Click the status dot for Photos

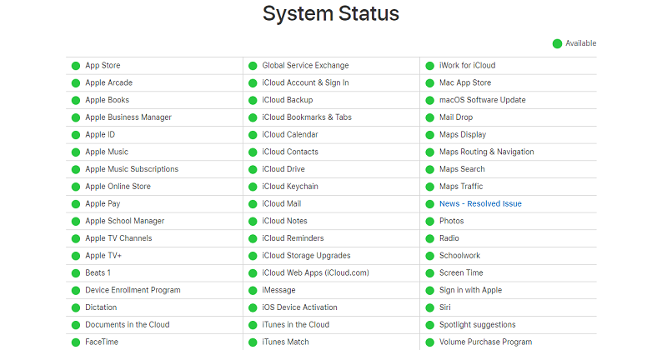429,221
